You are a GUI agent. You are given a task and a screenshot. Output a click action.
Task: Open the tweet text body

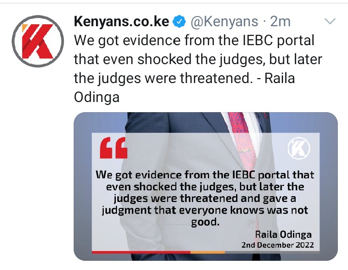click(198, 68)
